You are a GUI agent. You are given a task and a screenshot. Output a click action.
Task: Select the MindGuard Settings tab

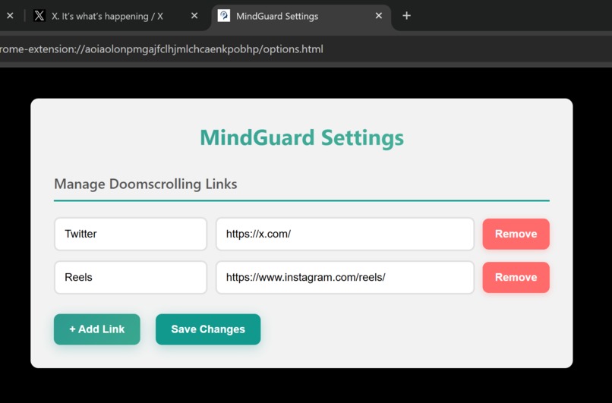(x=301, y=16)
